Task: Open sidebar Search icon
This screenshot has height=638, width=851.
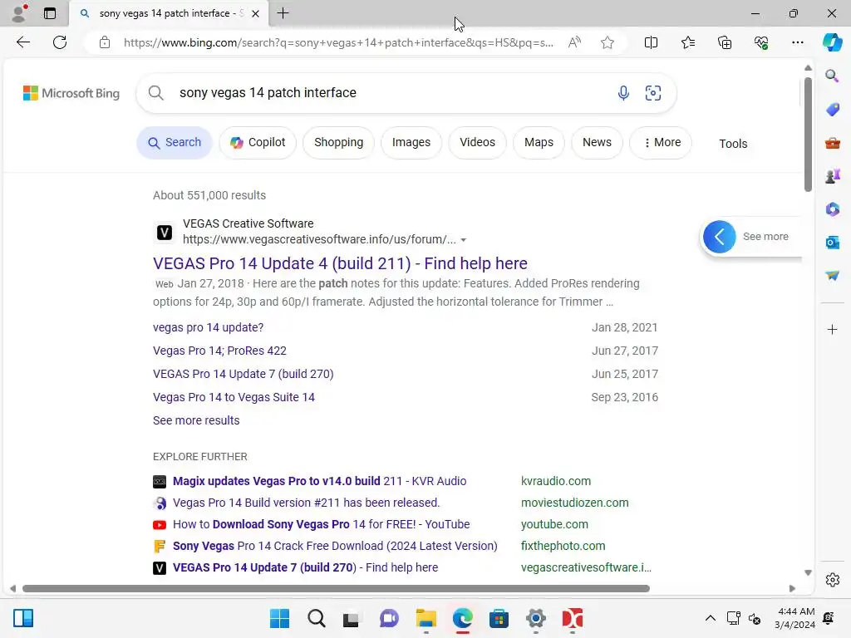Action: click(x=832, y=76)
